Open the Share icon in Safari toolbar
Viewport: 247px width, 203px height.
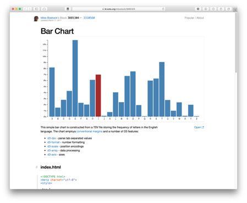[221, 9]
